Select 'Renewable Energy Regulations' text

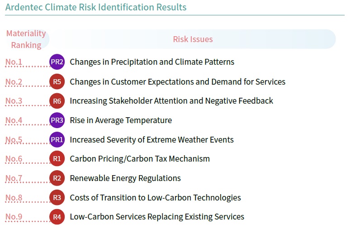click(x=125, y=178)
